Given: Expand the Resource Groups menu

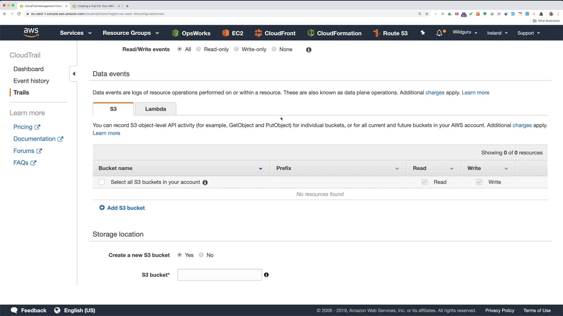Looking at the screenshot, I should pos(131,33).
